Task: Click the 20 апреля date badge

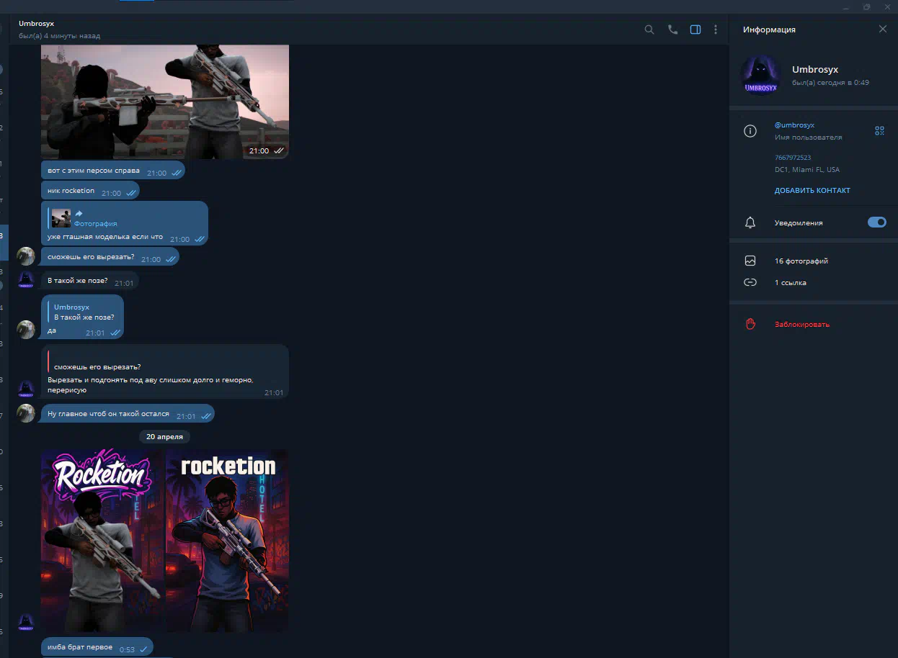Action: (x=164, y=436)
